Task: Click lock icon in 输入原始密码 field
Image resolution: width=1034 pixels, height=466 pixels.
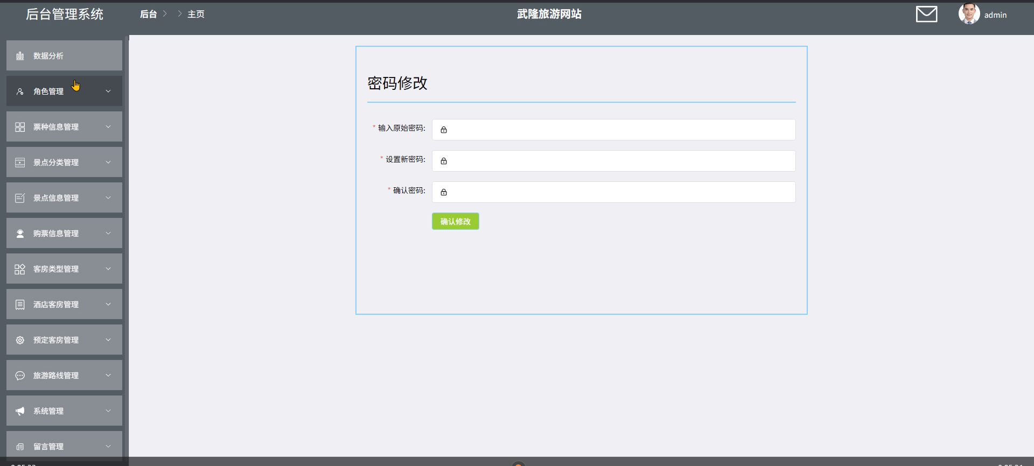Action: pos(444,130)
